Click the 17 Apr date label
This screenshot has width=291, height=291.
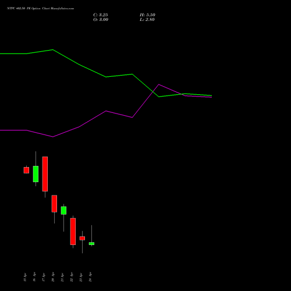click(x=44, y=277)
